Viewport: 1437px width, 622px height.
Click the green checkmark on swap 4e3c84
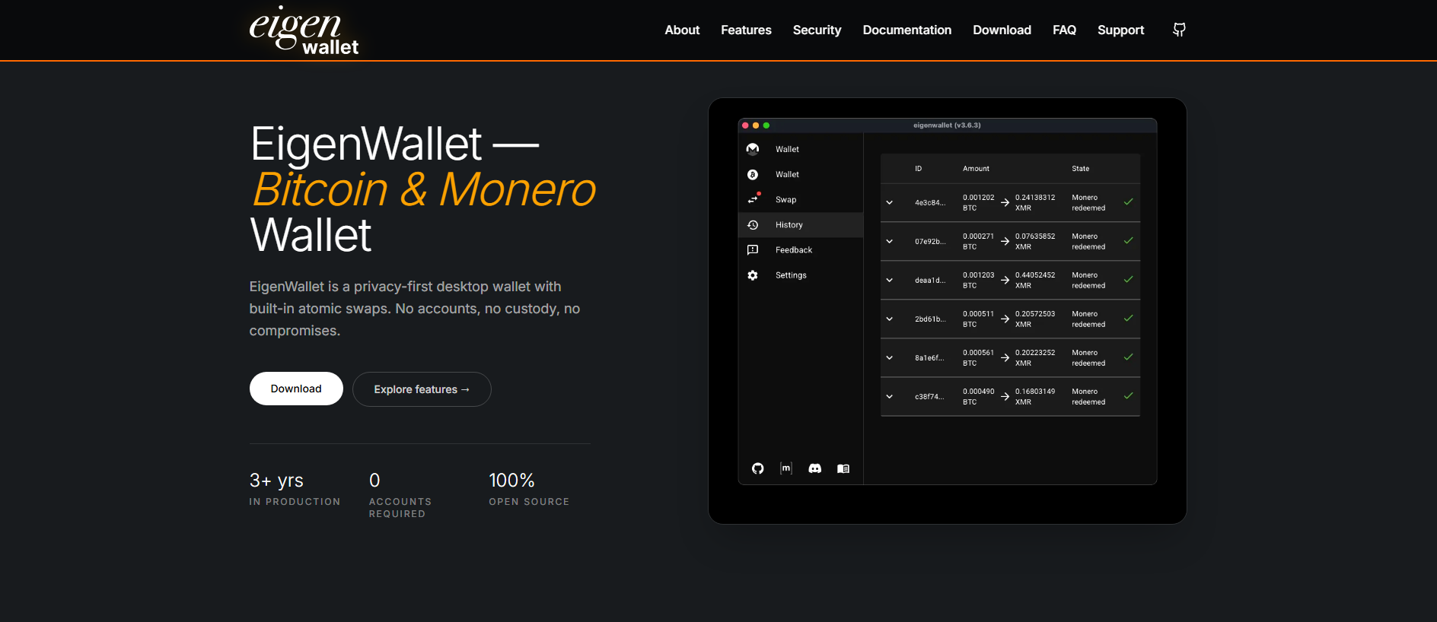tap(1129, 202)
